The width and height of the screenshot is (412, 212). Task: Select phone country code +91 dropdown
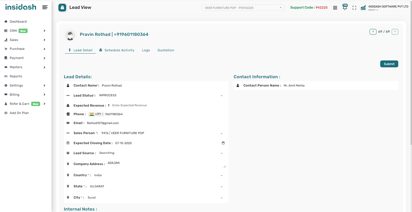coord(96,114)
